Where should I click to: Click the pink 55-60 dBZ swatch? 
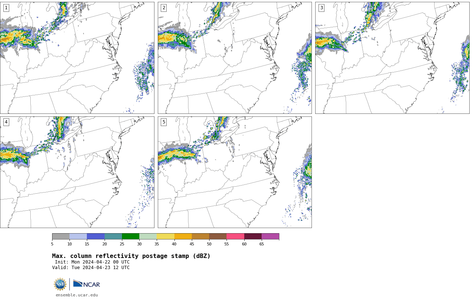click(235, 237)
